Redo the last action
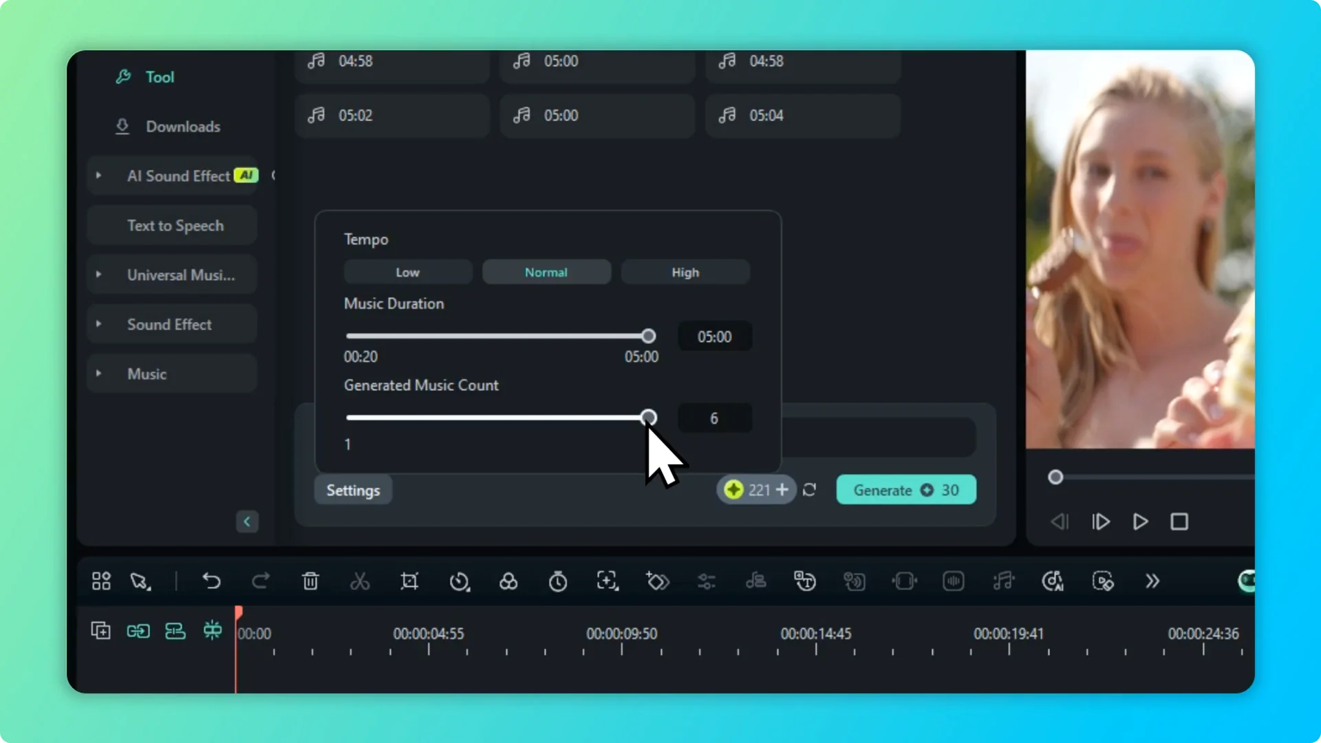 (260, 581)
